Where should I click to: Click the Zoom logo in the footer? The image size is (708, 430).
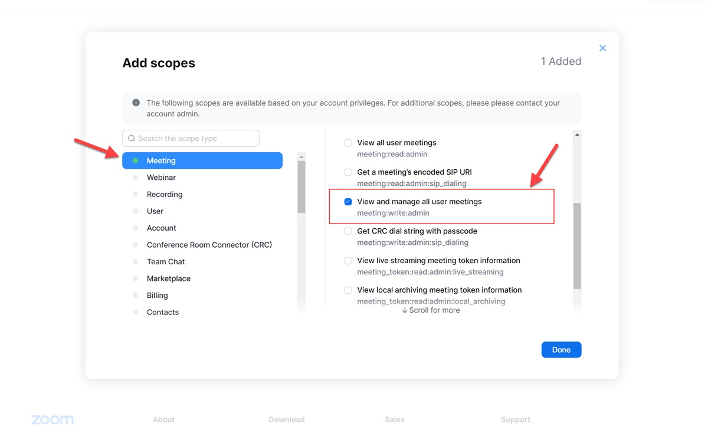tap(53, 419)
